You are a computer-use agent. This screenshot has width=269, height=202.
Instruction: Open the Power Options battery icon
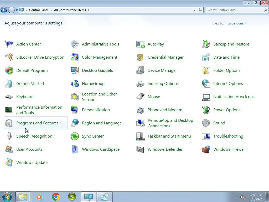point(206,110)
